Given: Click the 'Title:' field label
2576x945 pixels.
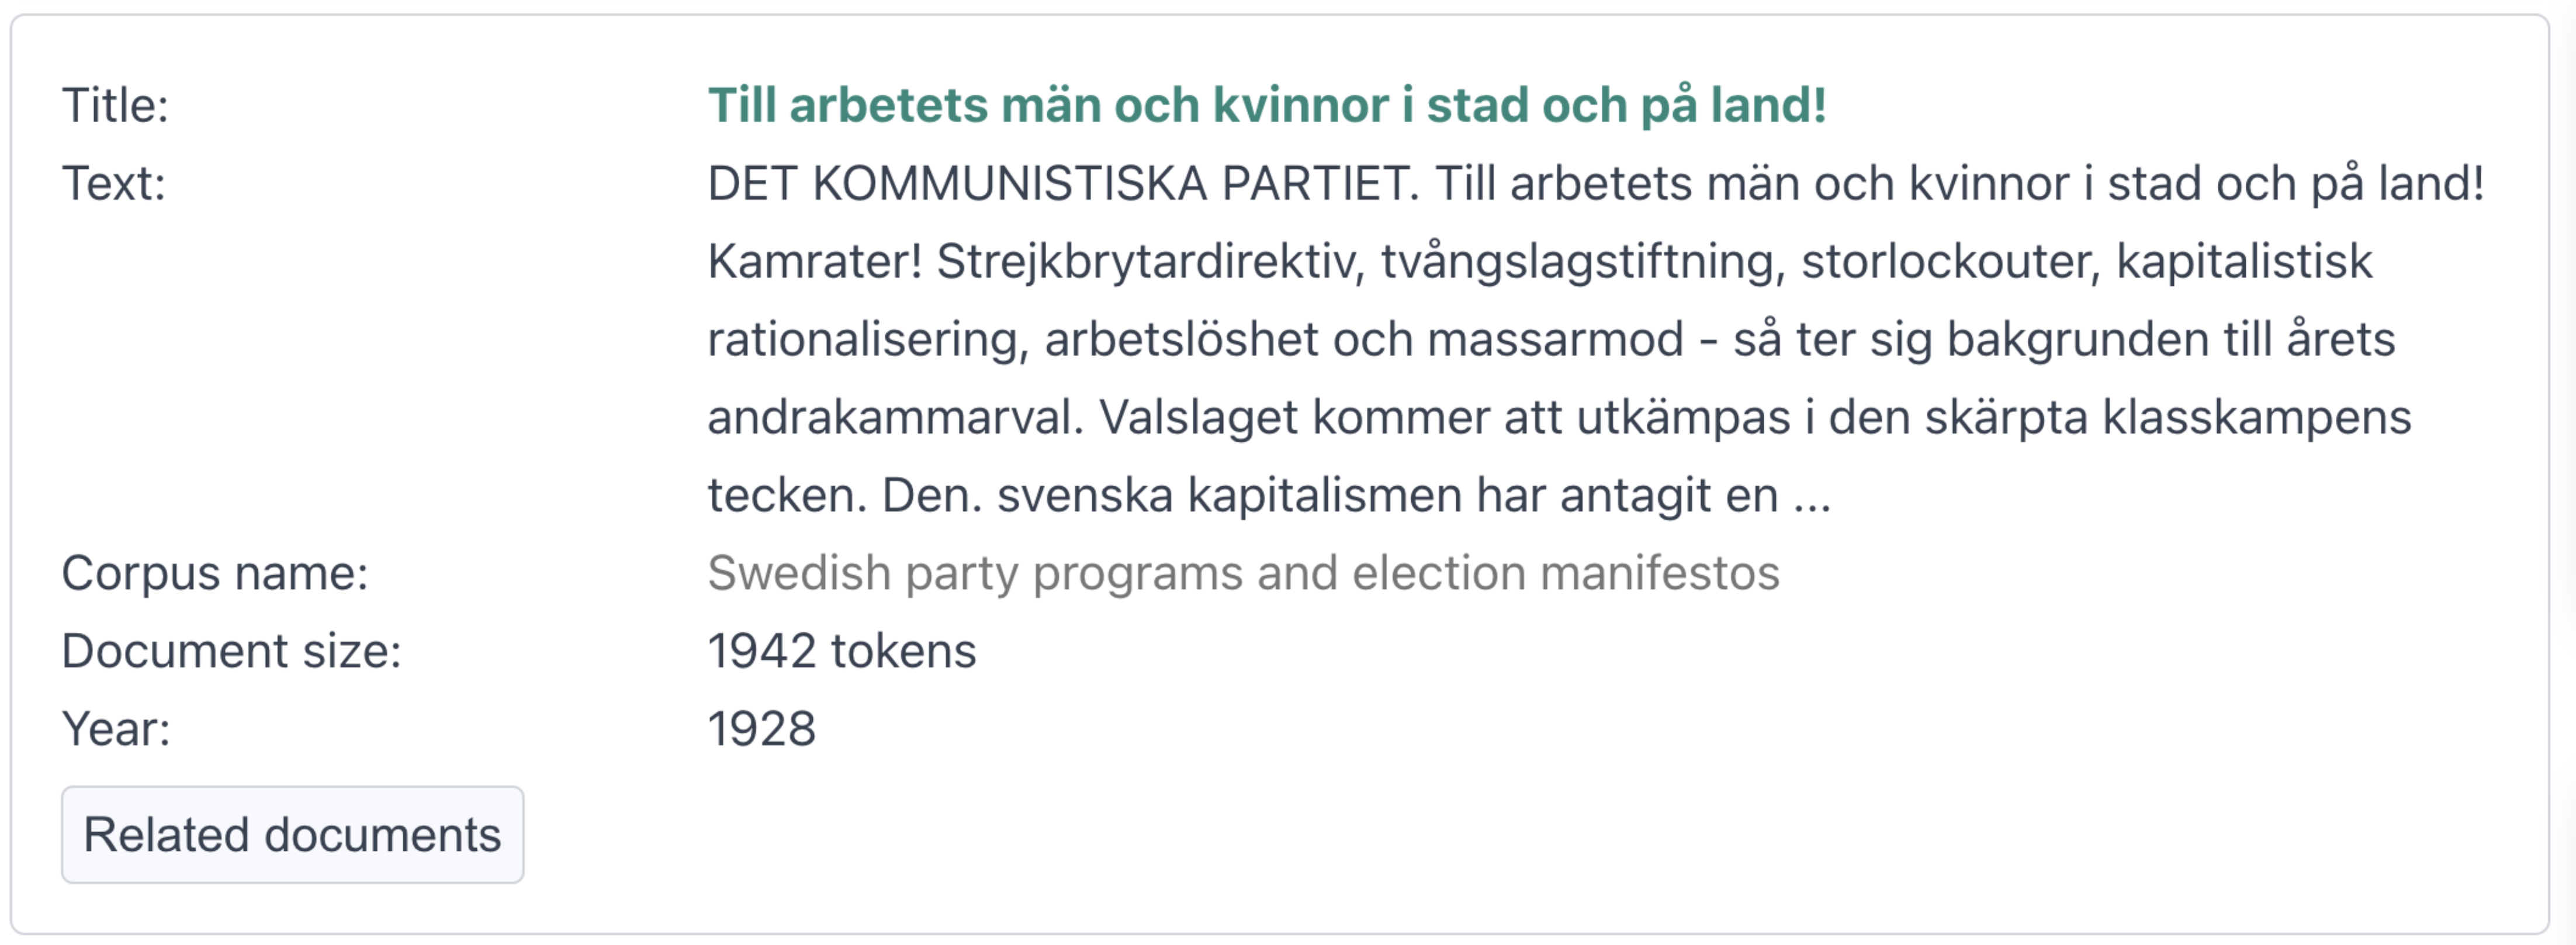Looking at the screenshot, I should [x=115, y=105].
